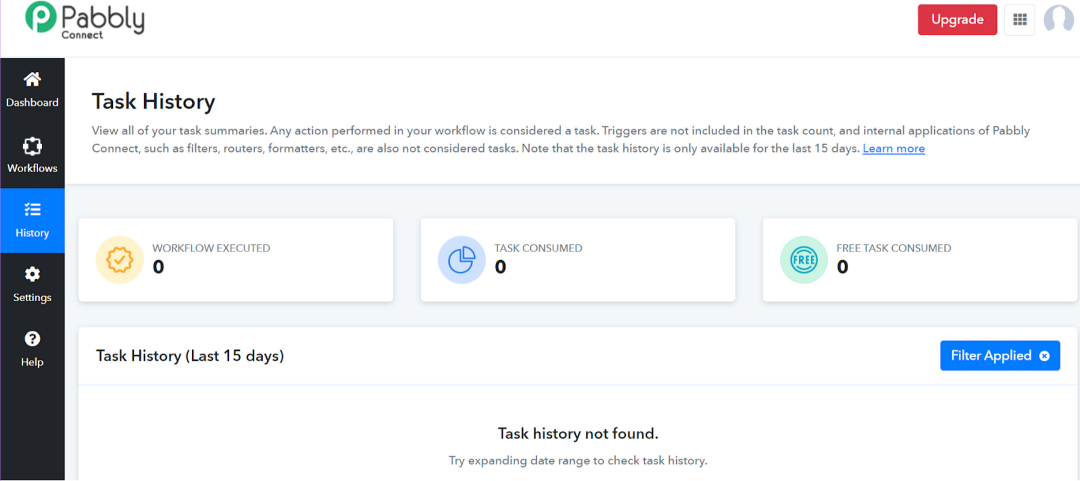Select the Task Consumed count value

pyautogui.click(x=501, y=267)
